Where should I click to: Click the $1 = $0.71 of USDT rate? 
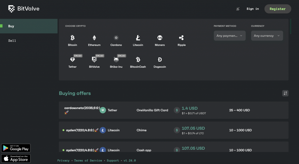pos(194,113)
